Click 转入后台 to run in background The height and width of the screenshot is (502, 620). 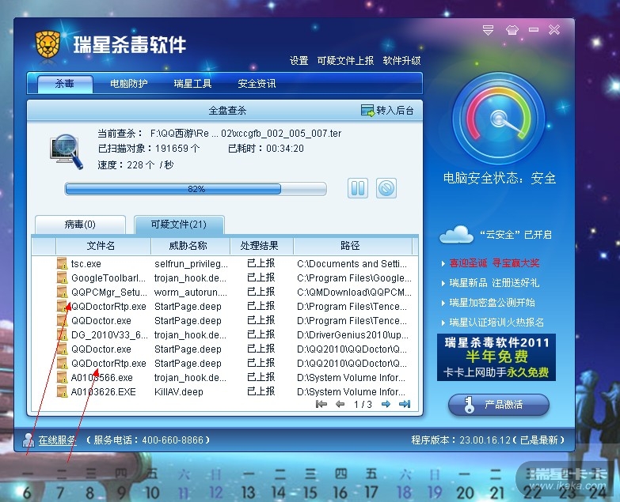(387, 111)
